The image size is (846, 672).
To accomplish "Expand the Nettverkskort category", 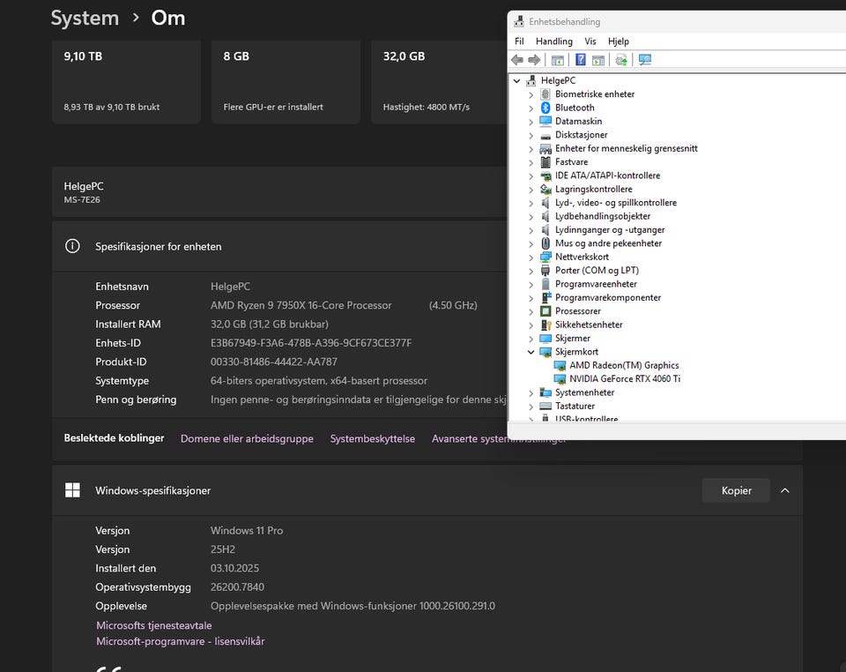I will 531,258.
